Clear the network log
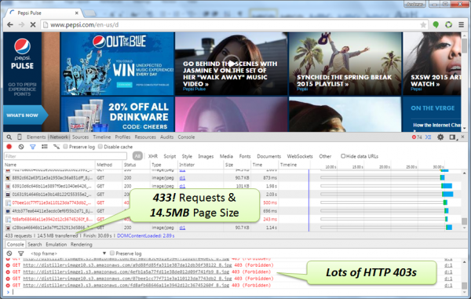Viewport: 471px width, 299px height. point(20,147)
